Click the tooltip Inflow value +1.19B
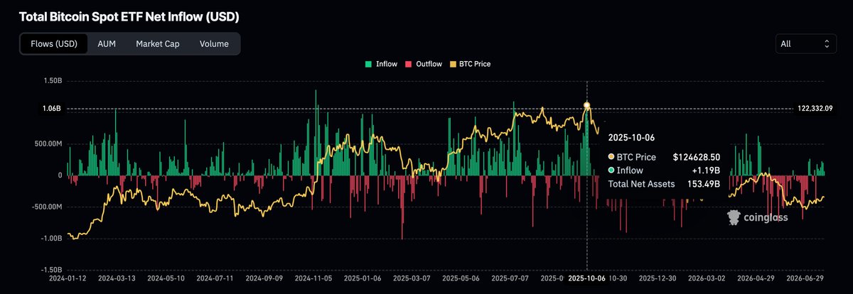The image size is (853, 294). 706,170
